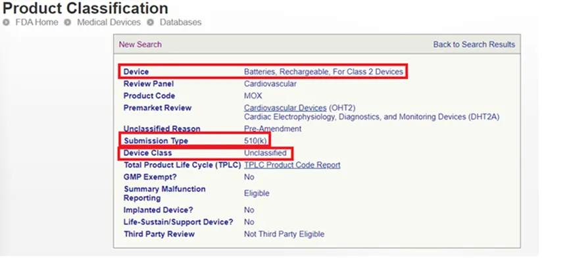Select the Product Classification heading
The height and width of the screenshot is (265, 569).
tap(86, 8)
